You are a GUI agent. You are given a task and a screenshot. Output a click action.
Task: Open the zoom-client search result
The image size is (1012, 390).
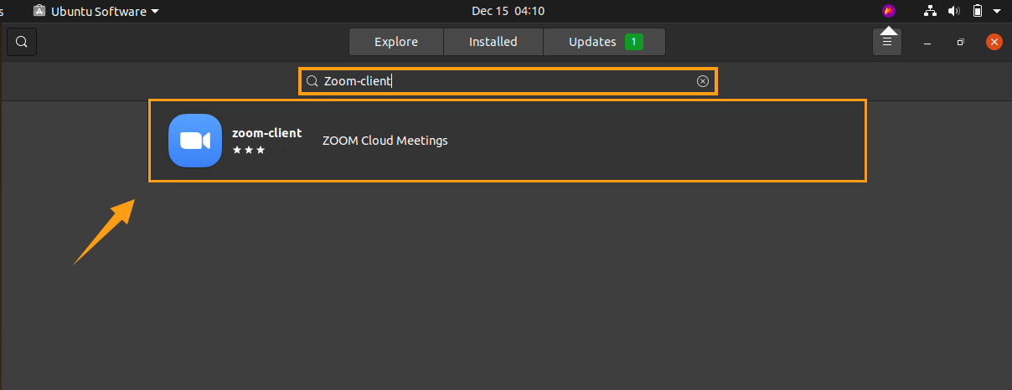508,141
